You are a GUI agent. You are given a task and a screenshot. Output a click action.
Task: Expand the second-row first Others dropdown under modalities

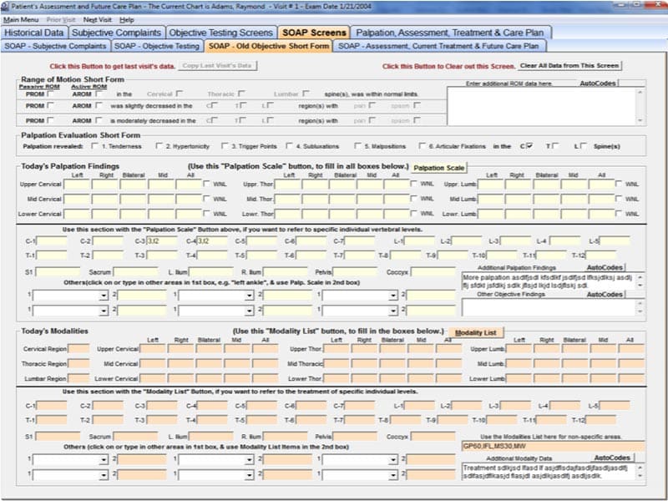[x=104, y=475]
